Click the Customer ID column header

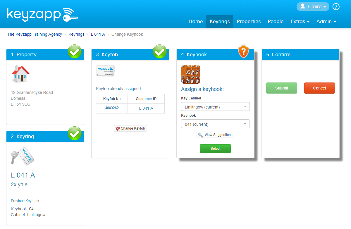tap(146, 99)
